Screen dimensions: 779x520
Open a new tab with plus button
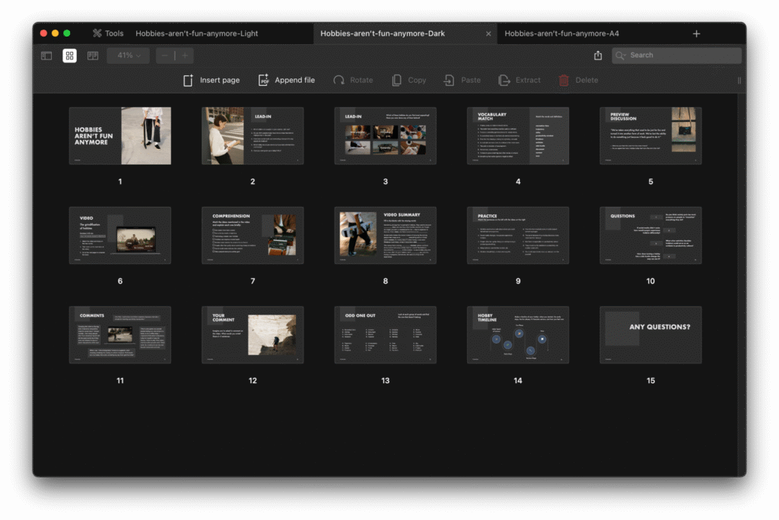click(x=696, y=33)
